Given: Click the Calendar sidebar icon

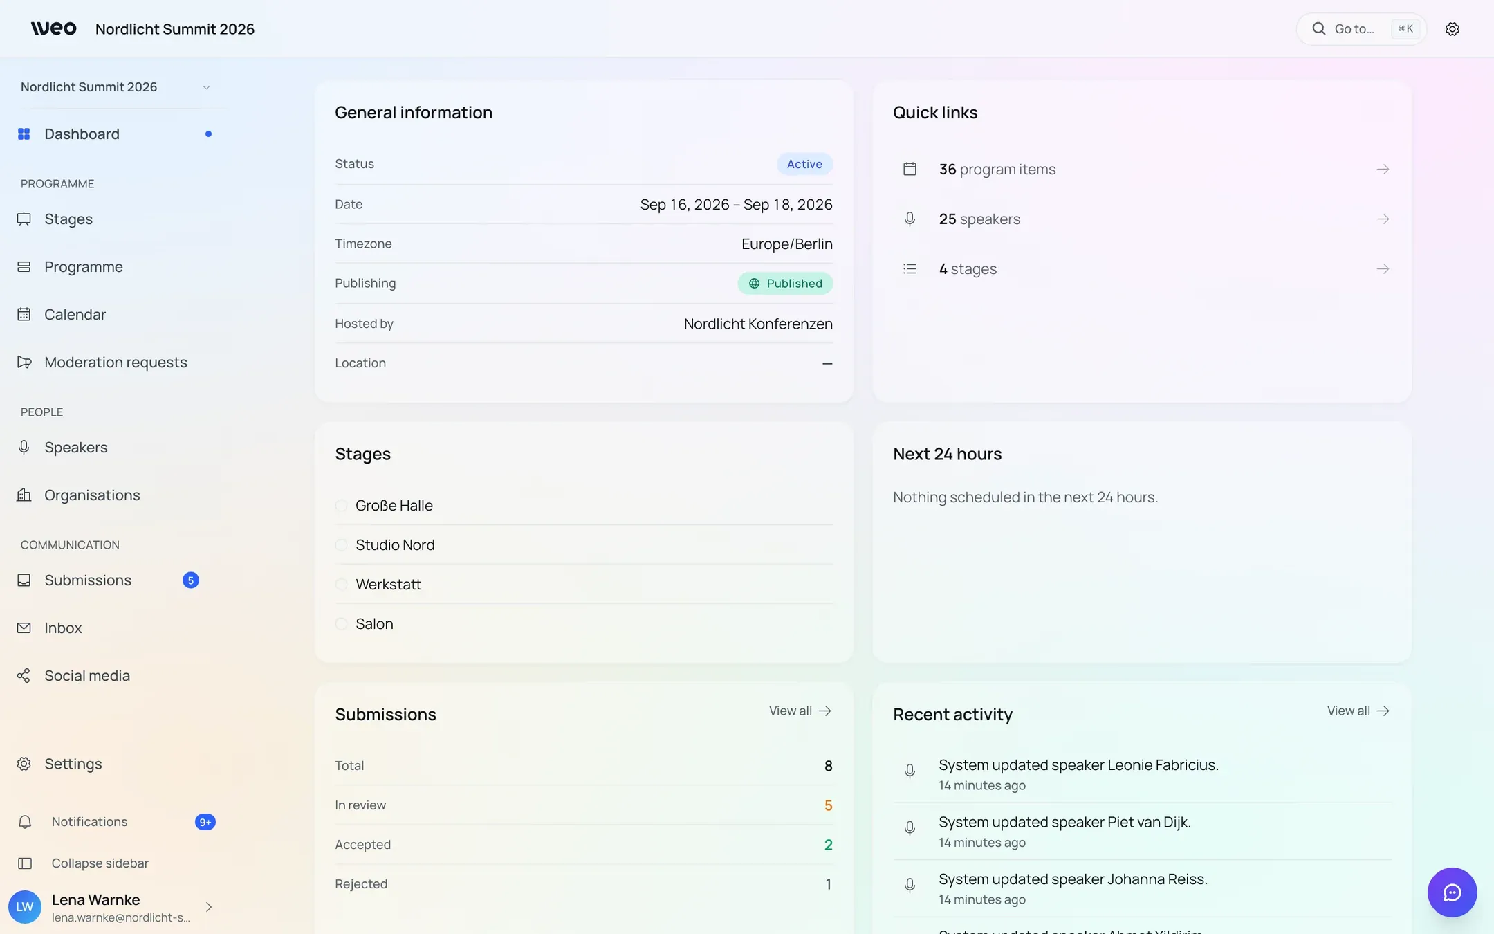Looking at the screenshot, I should click(24, 315).
